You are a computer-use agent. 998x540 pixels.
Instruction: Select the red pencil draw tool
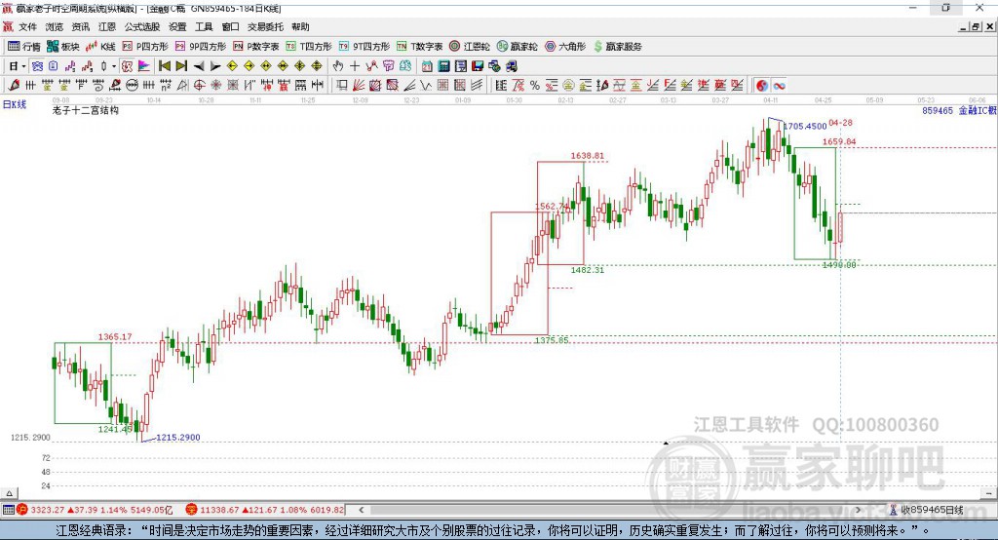coord(14,86)
